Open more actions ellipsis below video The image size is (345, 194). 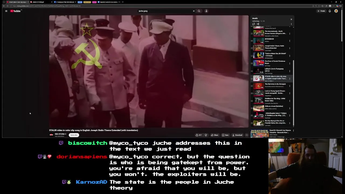pyautogui.click(x=247, y=135)
